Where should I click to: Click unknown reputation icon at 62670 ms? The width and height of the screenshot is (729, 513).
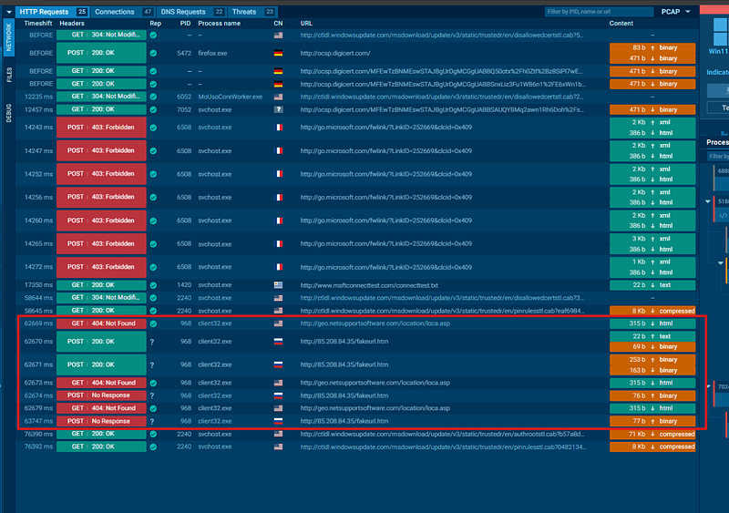(152, 342)
